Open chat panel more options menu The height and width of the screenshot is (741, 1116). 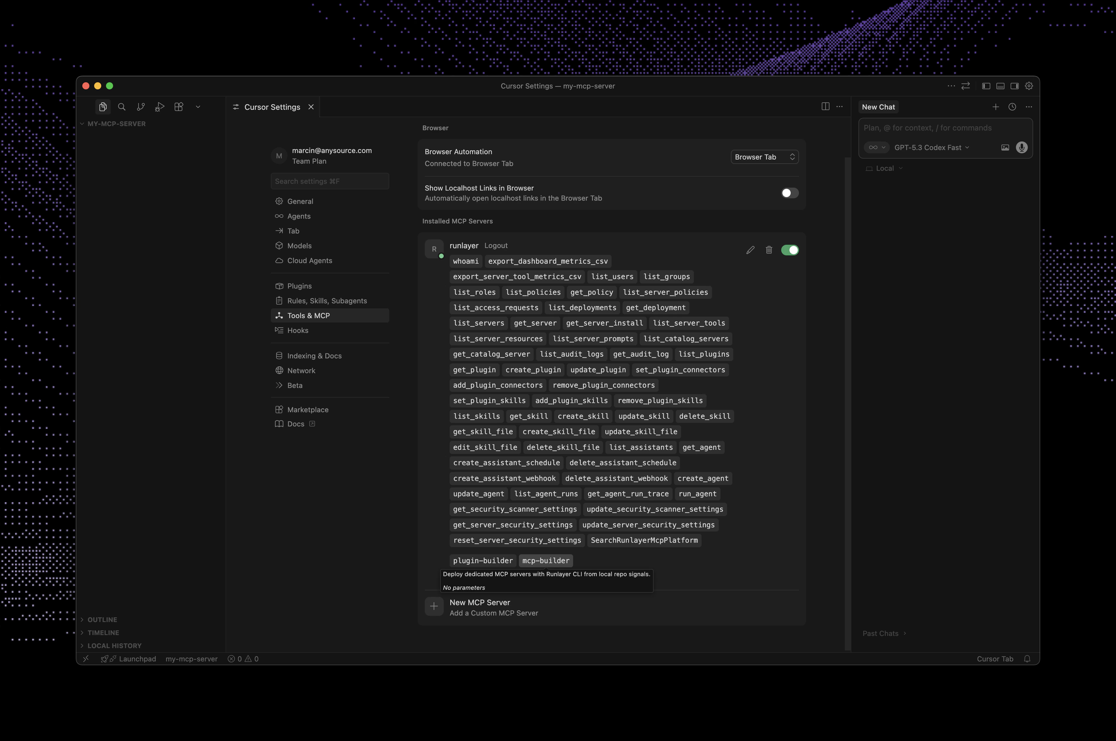(x=1029, y=107)
